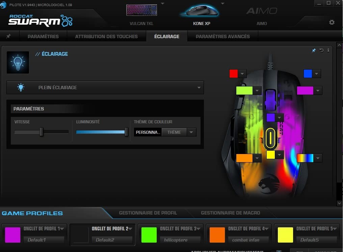Viewport: 343px width, 252px height.
Task: Click scrollbar up arrow on right side
Action: click(339, 45)
